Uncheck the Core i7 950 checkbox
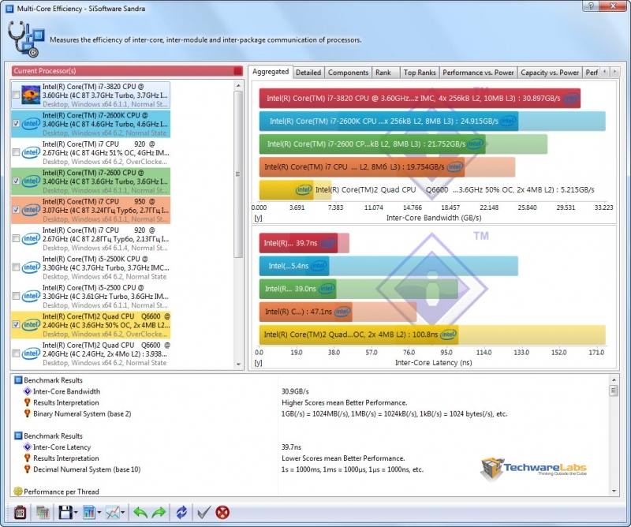 tap(16, 210)
